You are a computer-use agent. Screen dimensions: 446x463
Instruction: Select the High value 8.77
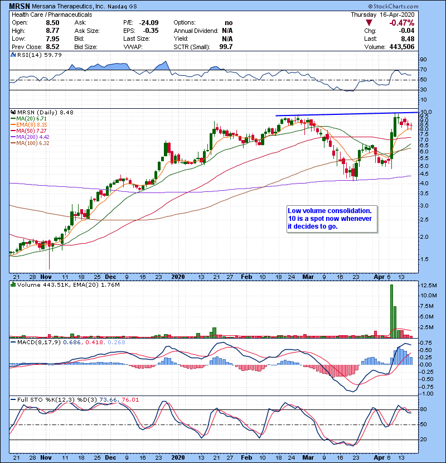52,31
